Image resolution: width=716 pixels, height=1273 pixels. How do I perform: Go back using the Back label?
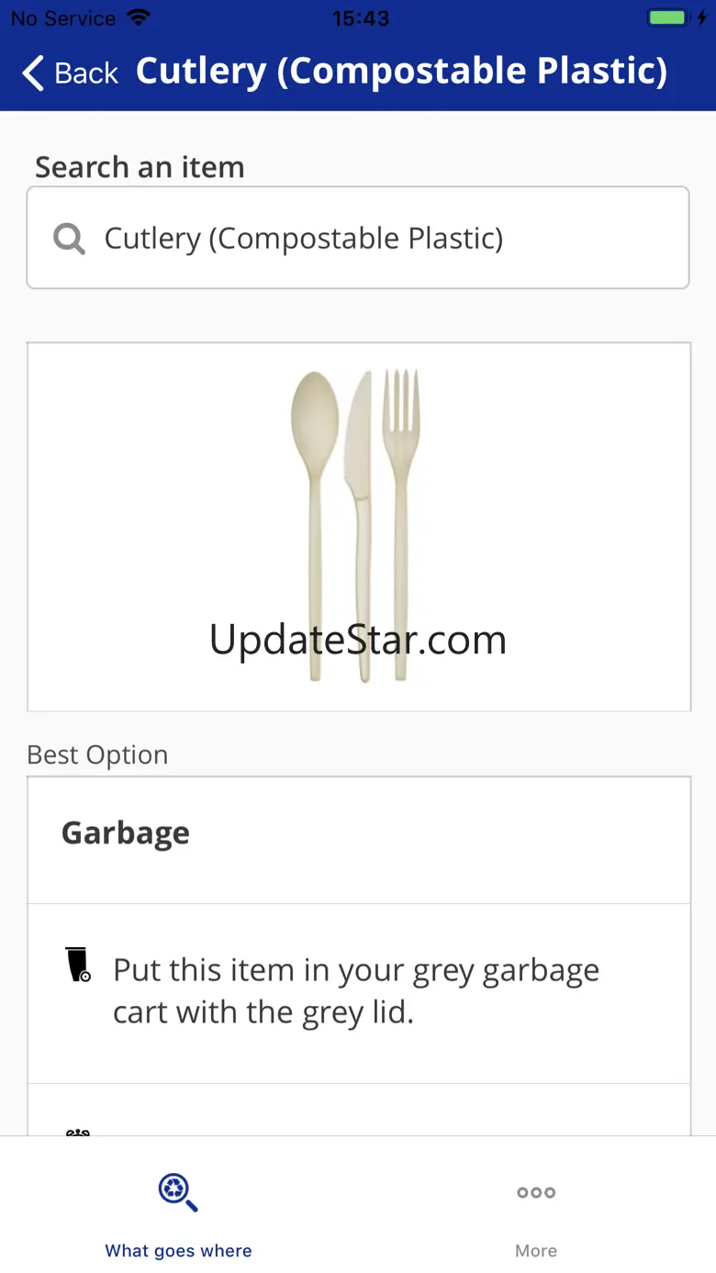86,73
